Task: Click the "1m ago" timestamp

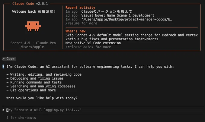Action: coord(72,11)
